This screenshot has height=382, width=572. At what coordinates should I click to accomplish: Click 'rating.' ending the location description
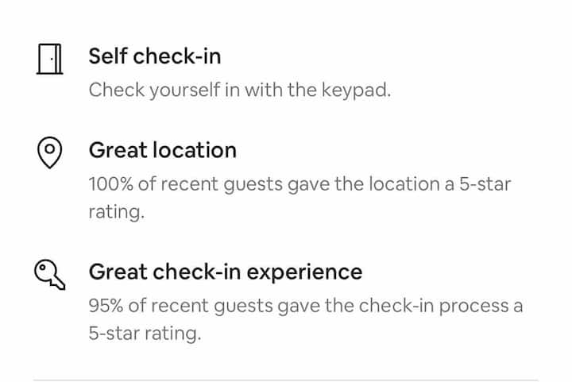[x=116, y=212]
